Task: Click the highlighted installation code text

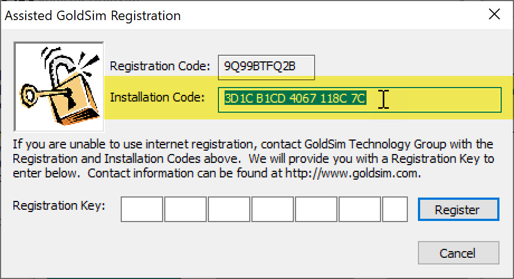Action: click(x=295, y=98)
